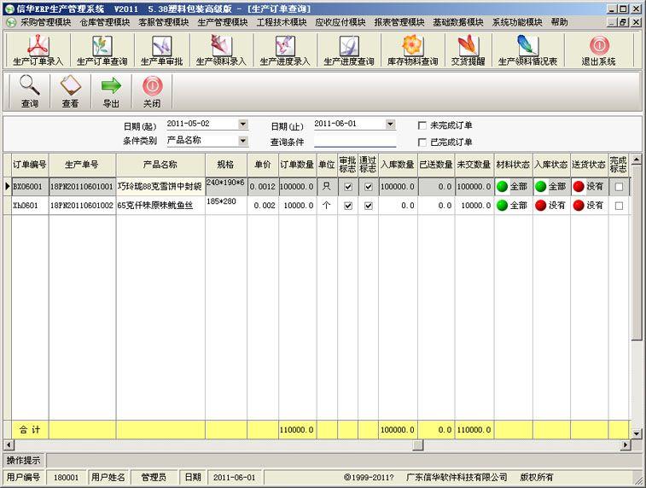Image resolution: width=646 pixels, height=488 pixels.
Task: Open 生产进度录入 toolbar icon
Action: (285, 45)
